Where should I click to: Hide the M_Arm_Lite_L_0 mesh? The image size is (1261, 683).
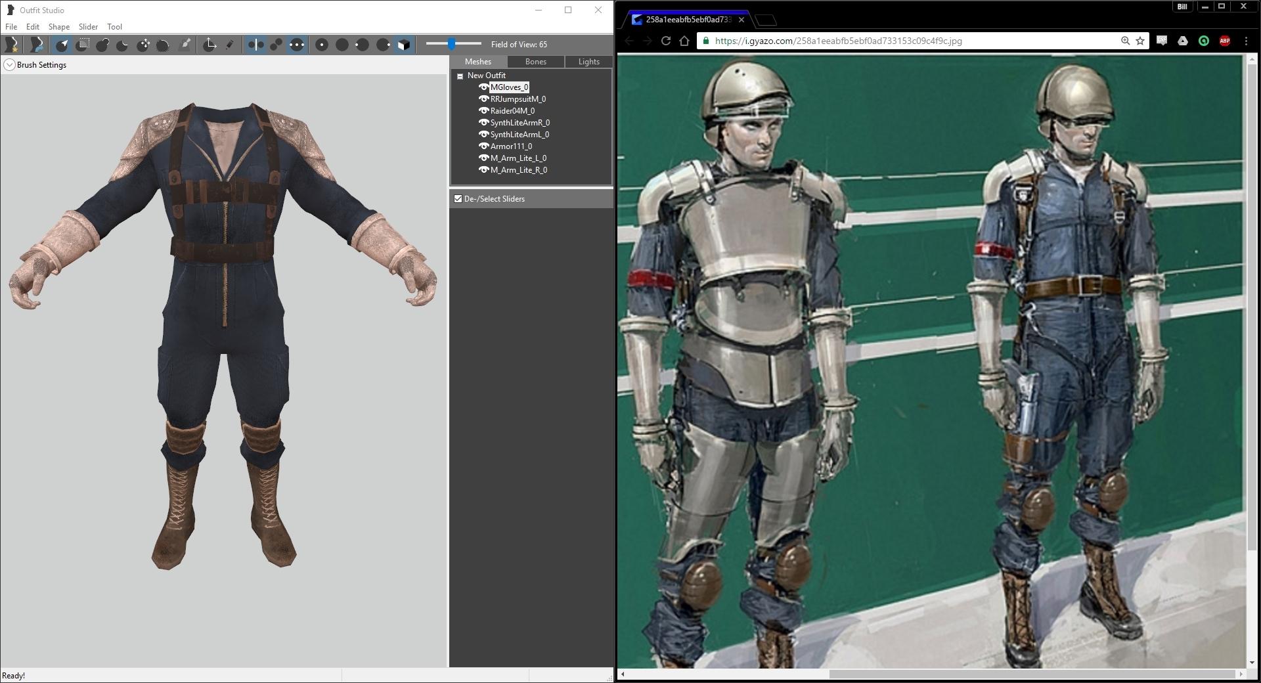pyautogui.click(x=483, y=158)
